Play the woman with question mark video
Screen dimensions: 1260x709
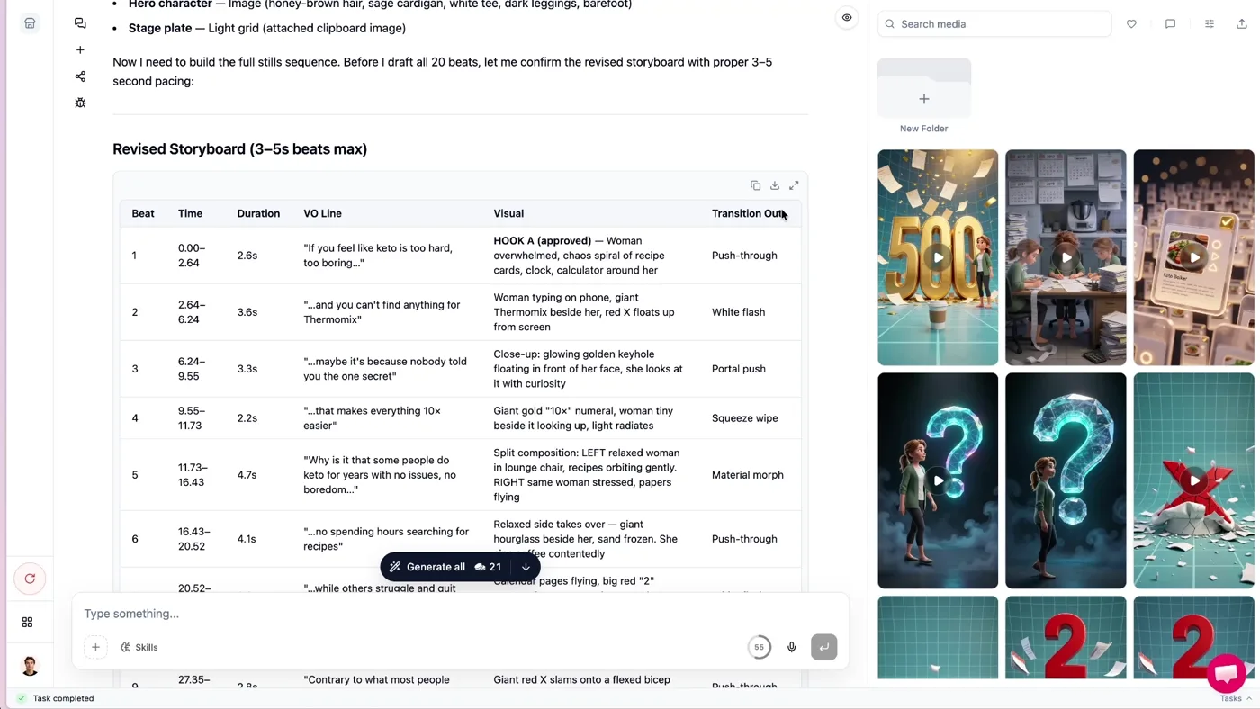938,480
